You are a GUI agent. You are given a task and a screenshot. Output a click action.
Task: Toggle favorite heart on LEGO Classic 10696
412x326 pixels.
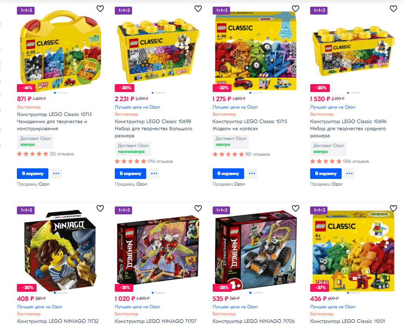click(x=394, y=9)
